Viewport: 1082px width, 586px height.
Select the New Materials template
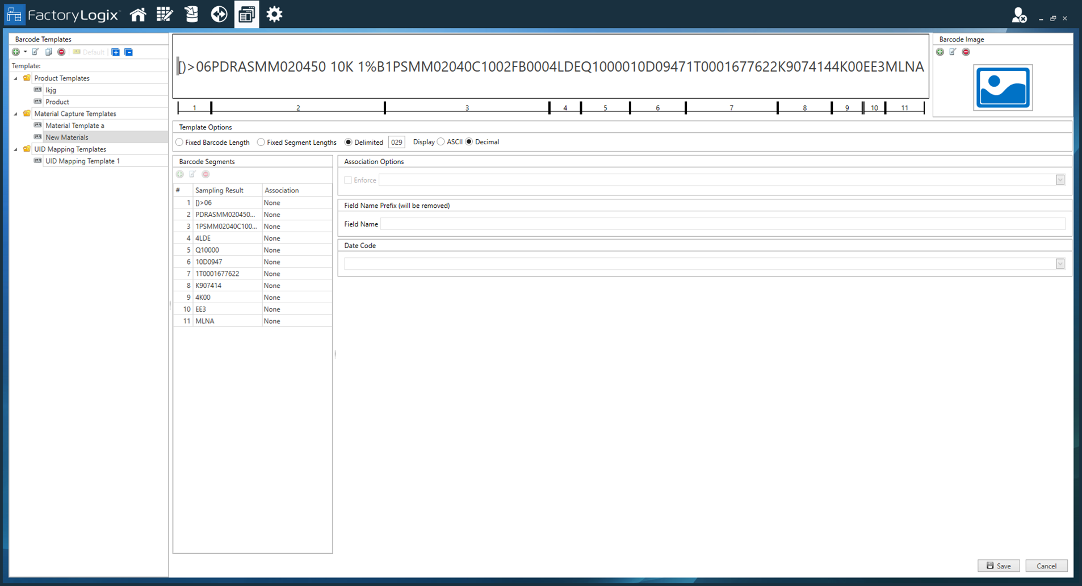[66, 137]
